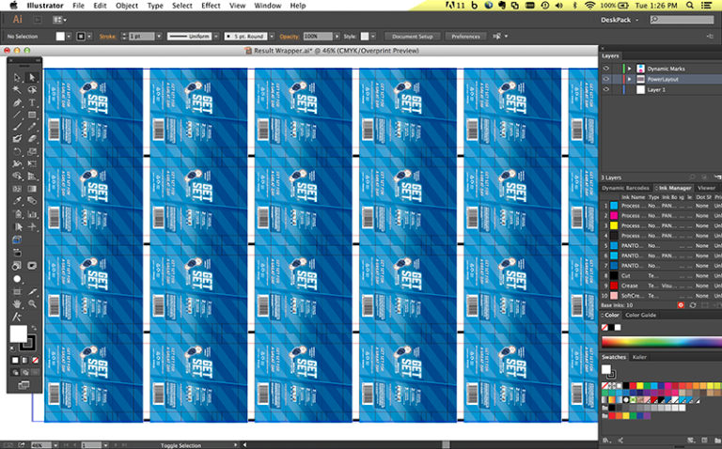
Task: Select the Rotate tool
Action: 17,151
